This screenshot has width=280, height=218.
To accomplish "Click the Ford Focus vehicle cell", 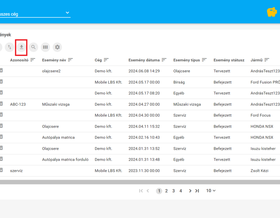I will (x=260, y=115).
